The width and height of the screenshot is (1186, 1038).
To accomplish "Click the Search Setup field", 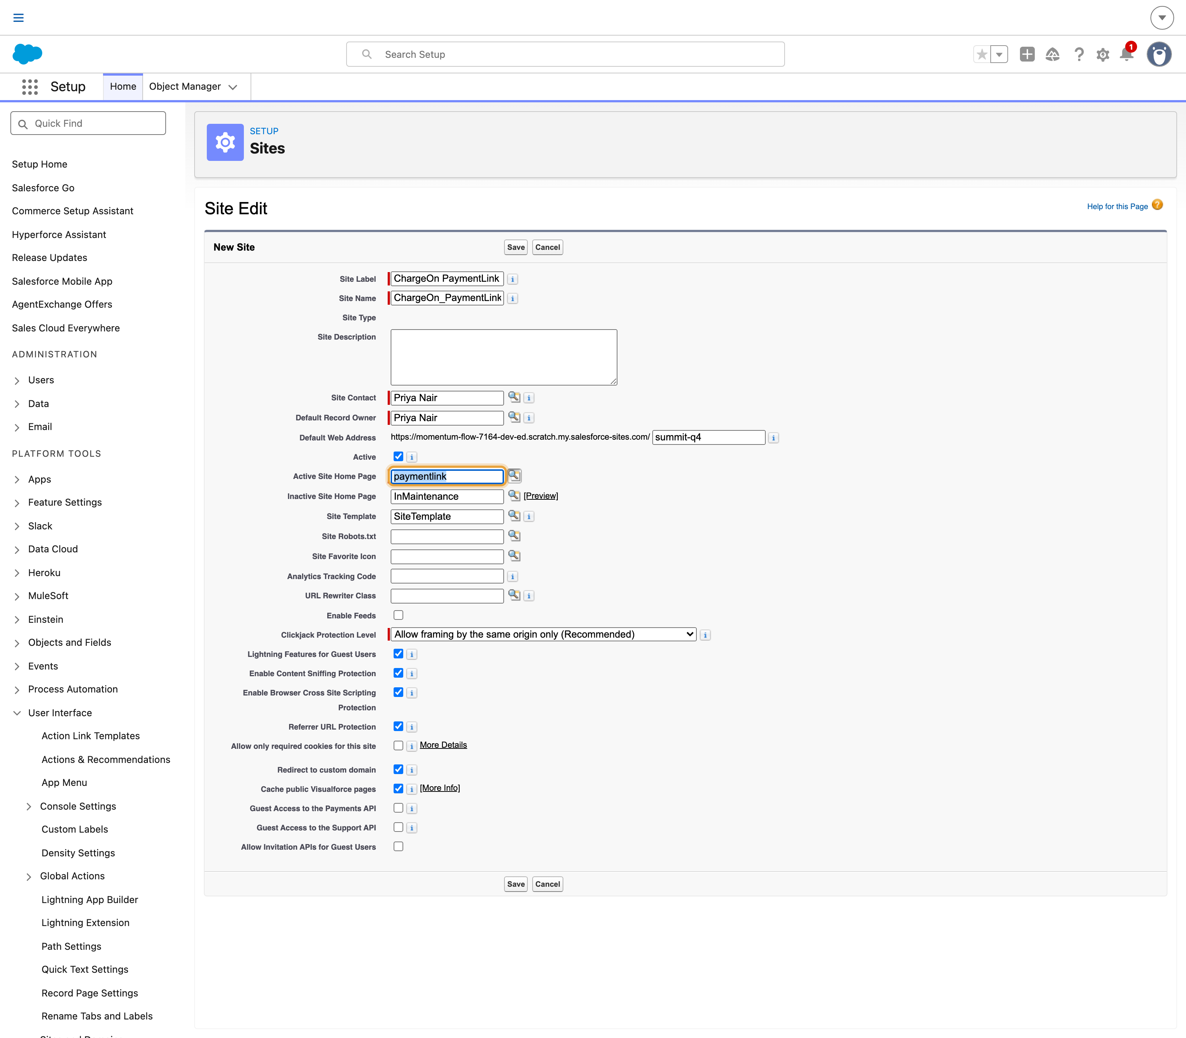I will pyautogui.click(x=565, y=54).
